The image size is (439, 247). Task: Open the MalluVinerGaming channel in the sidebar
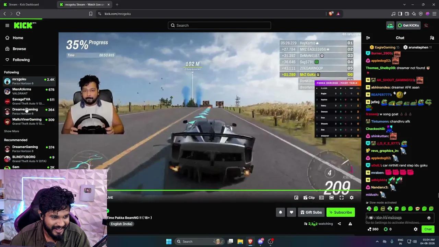tap(29, 121)
